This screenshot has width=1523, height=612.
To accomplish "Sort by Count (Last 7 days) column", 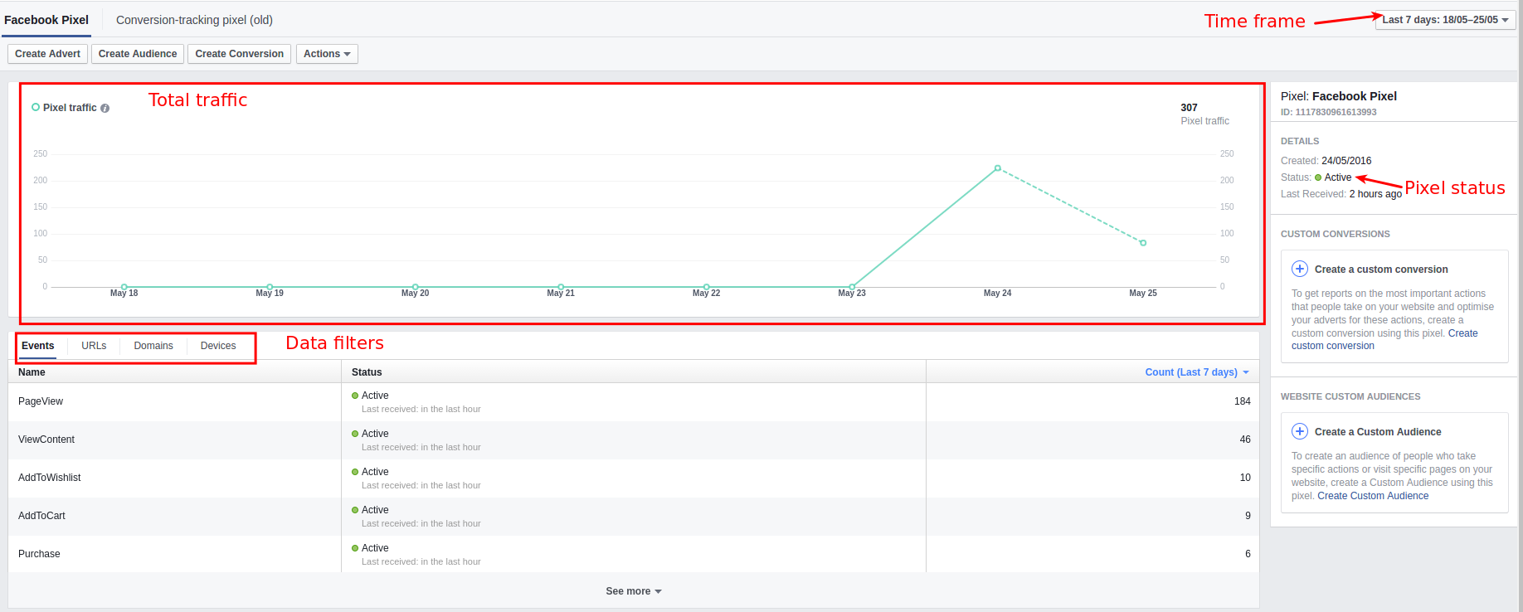I will click(1196, 372).
